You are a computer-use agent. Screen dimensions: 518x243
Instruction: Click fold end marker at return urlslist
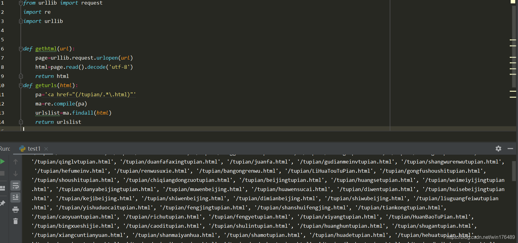tap(21, 122)
